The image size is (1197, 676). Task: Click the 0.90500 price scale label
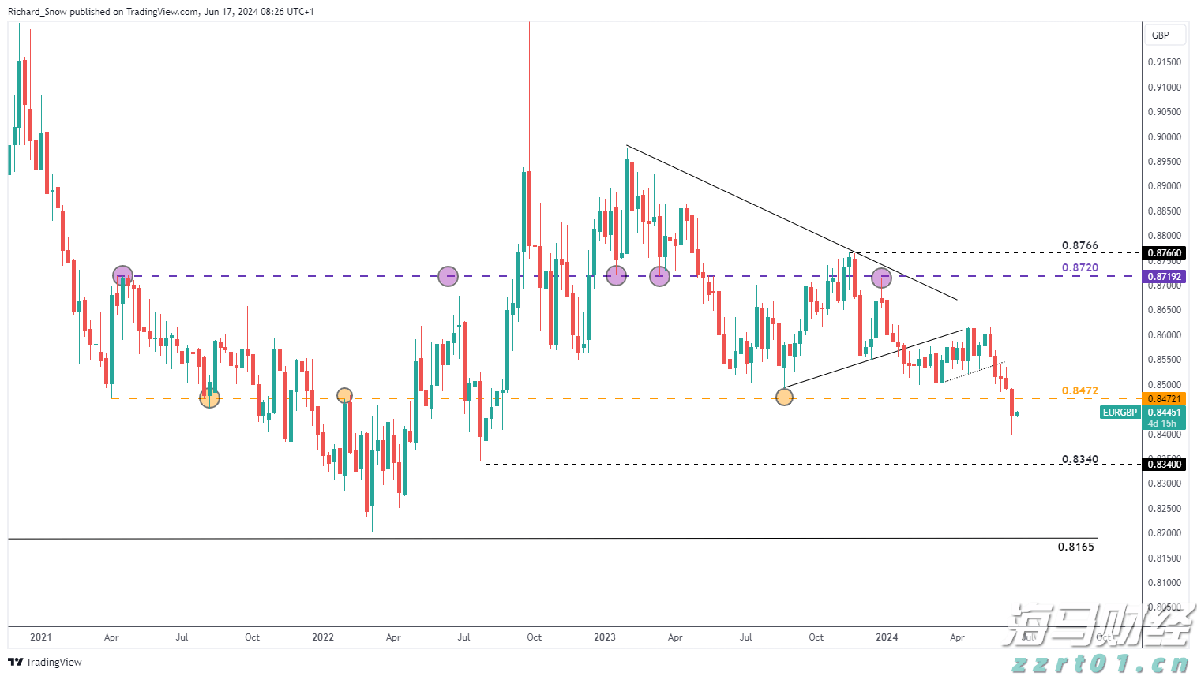[1165, 112]
